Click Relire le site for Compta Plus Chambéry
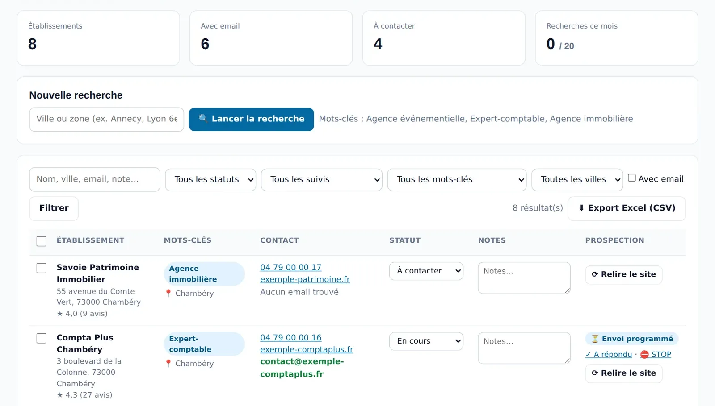Image resolution: width=715 pixels, height=406 pixels. (x=624, y=373)
